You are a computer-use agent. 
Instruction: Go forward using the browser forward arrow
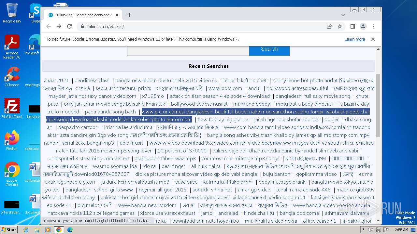pos(59,26)
